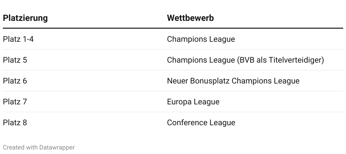Click the Platzierung column header
Screen dimensions: 346x154
[x=25, y=18]
